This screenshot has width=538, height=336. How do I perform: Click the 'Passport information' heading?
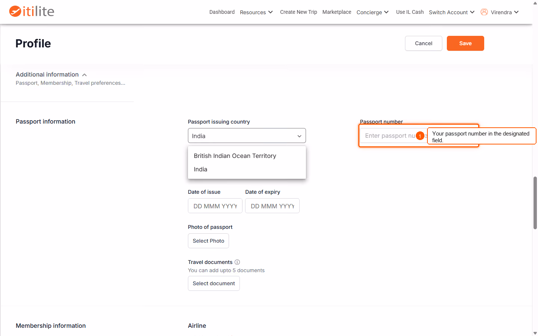(x=46, y=121)
